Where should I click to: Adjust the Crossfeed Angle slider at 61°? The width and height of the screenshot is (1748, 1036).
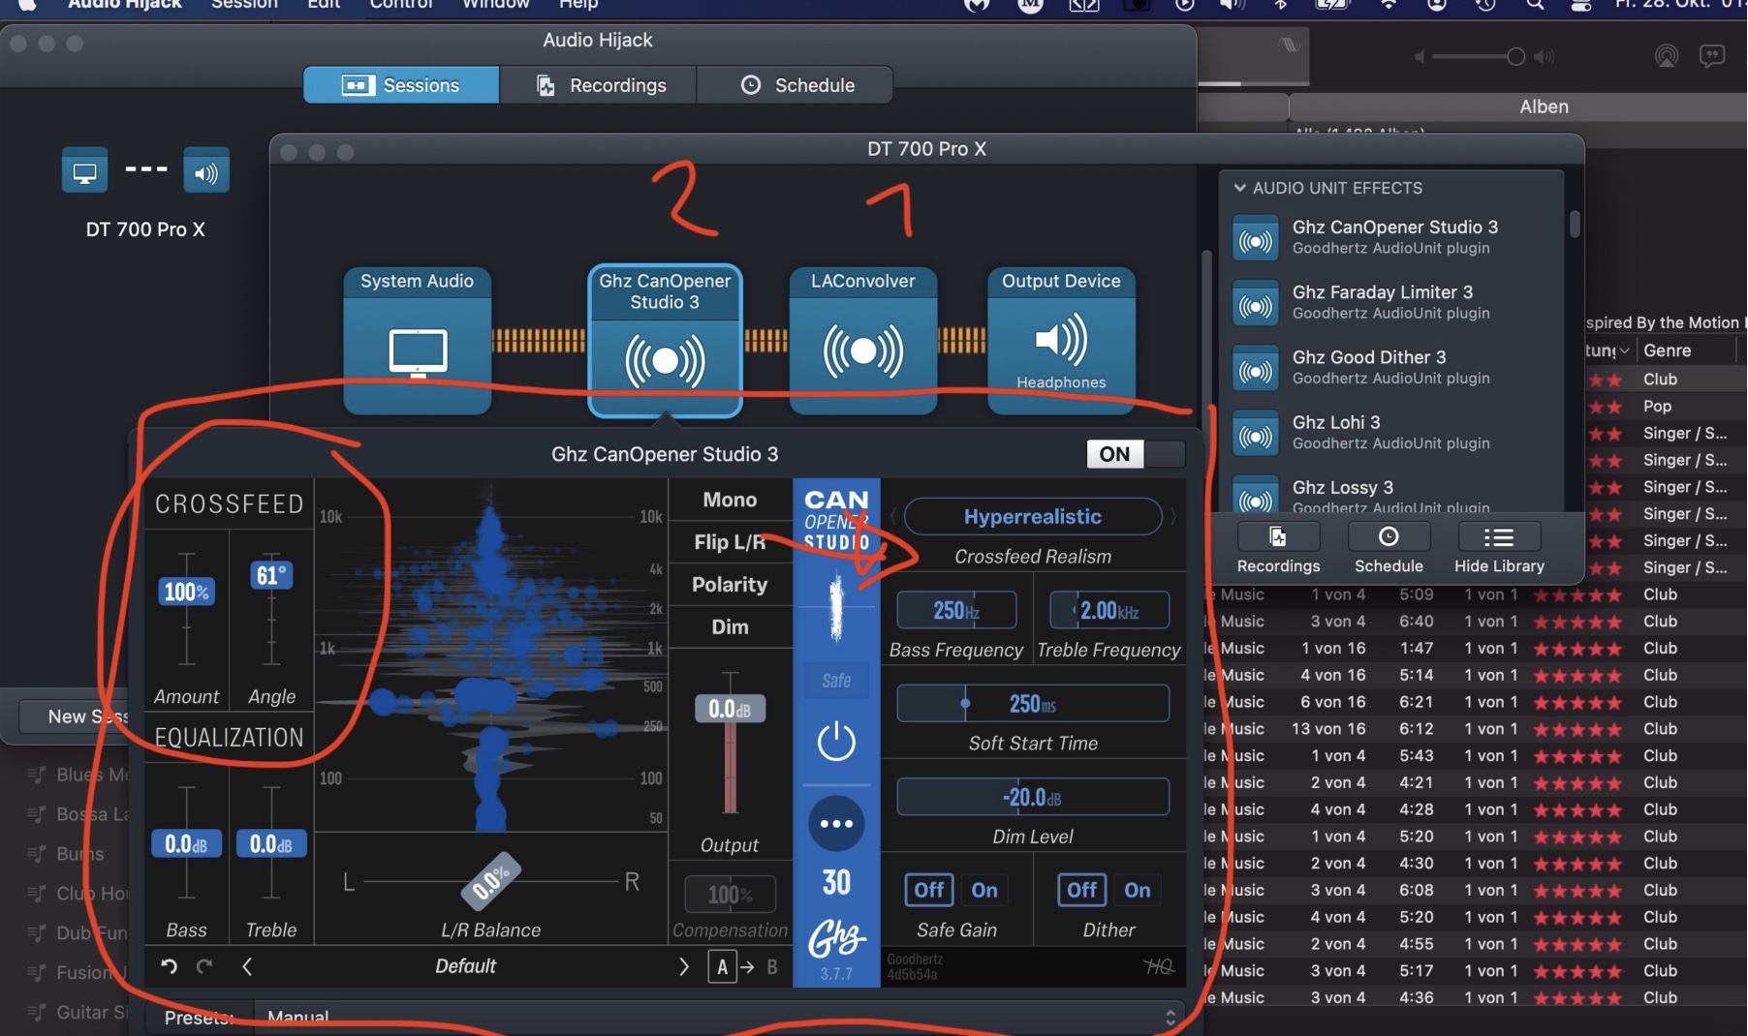point(271,575)
